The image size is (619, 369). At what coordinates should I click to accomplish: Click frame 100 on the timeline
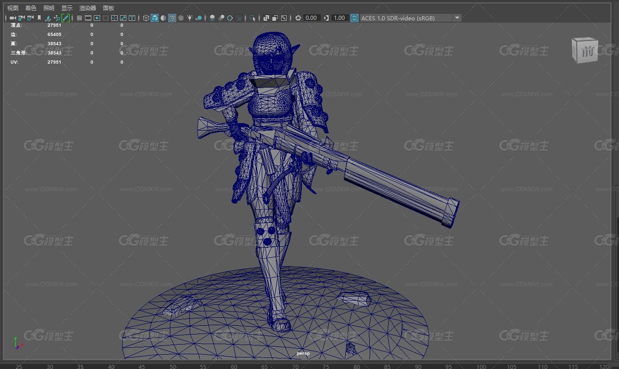[481, 366]
